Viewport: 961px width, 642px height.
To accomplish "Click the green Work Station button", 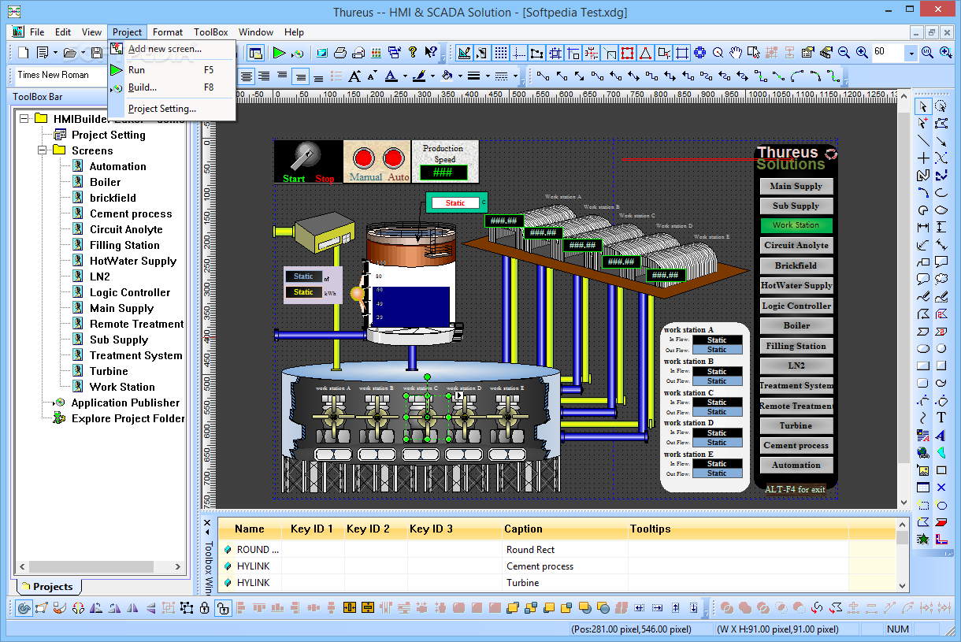I will pos(796,225).
